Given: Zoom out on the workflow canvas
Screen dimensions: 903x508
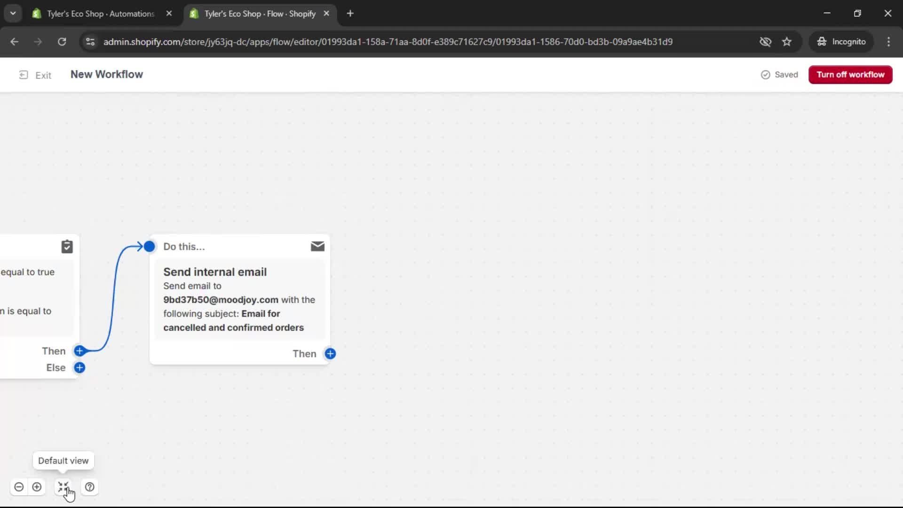Looking at the screenshot, I should [19, 487].
